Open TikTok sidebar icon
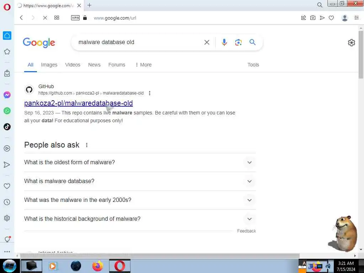 (x=7, y=127)
